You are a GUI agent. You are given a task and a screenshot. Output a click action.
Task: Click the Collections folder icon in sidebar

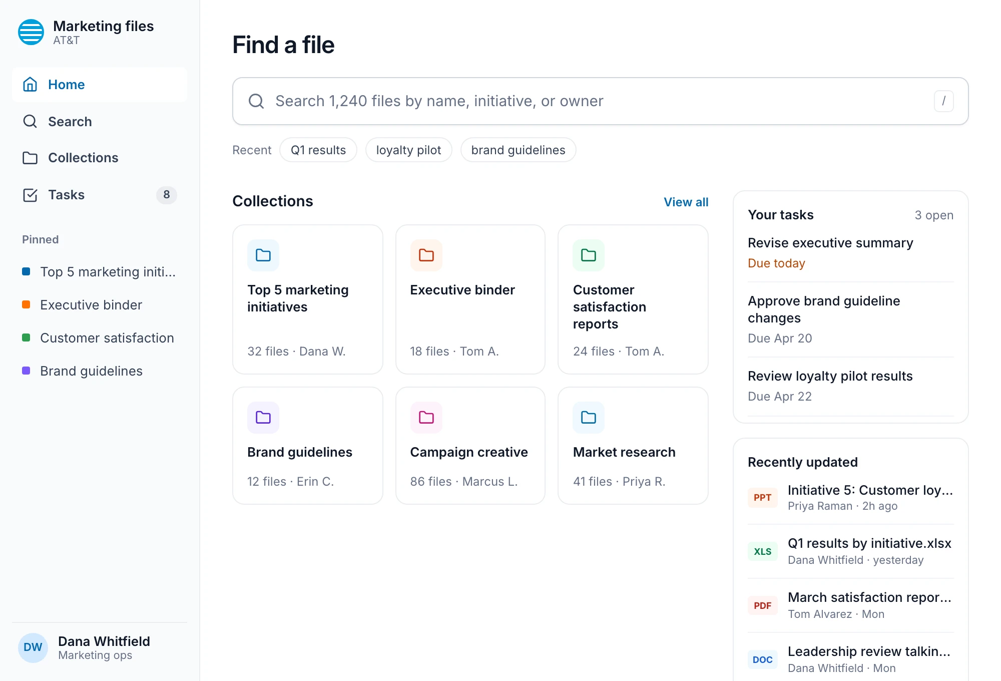pos(30,158)
